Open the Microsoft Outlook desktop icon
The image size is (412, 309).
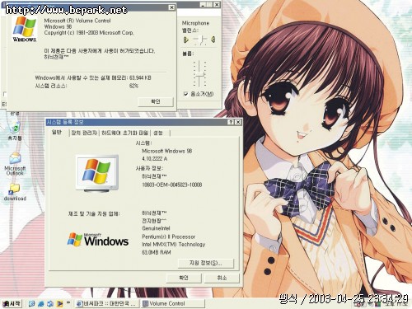[15, 164]
